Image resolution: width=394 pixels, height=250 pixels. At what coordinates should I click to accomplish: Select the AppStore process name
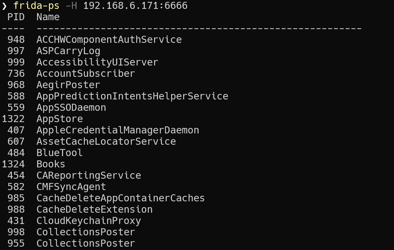60,119
